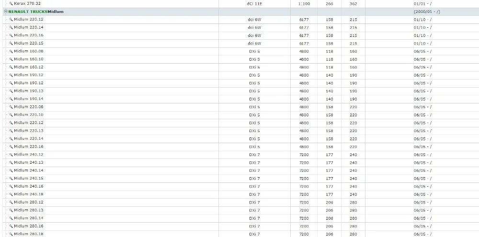Click the magnifier icon beside Midlum 240.12
The width and height of the screenshot is (479, 237).
pos(11,155)
